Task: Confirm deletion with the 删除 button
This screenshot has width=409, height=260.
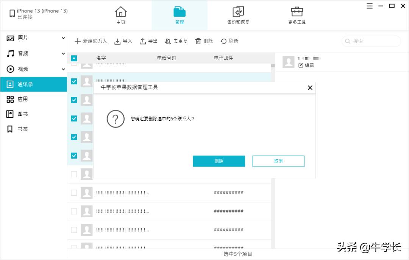Action: coord(219,161)
